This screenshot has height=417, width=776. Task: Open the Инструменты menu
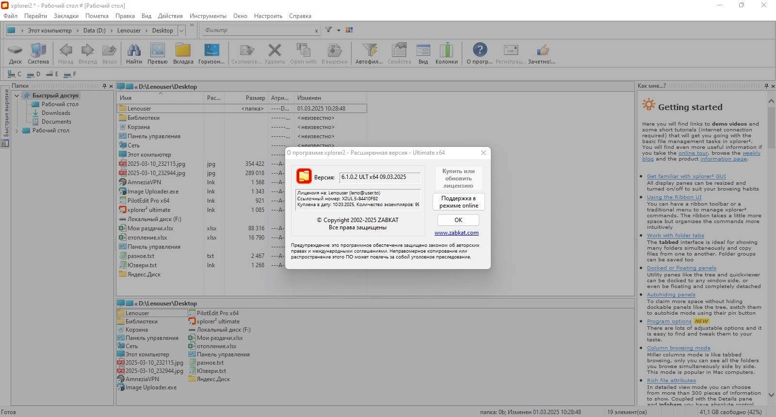coord(208,16)
